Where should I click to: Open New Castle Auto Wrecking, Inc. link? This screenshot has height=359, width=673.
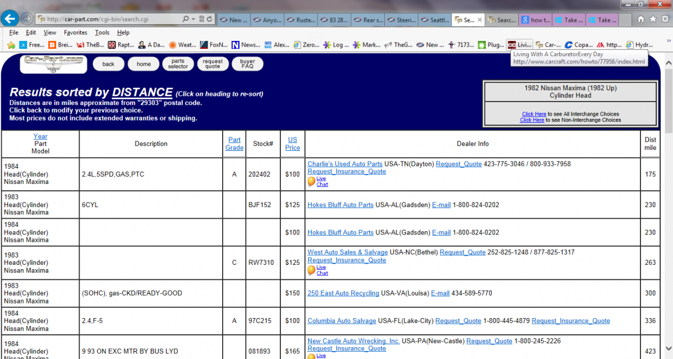(353, 340)
